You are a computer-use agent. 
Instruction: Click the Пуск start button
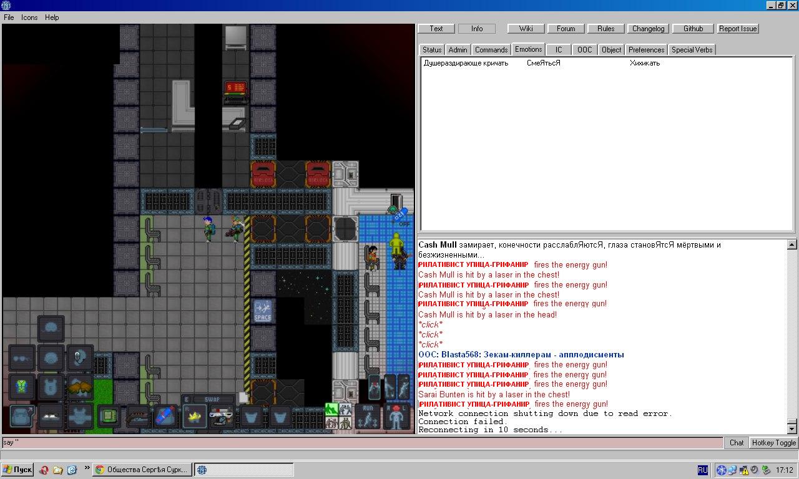coord(17,470)
